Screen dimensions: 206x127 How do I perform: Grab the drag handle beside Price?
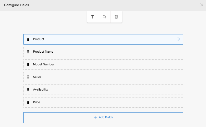[x=28, y=102]
